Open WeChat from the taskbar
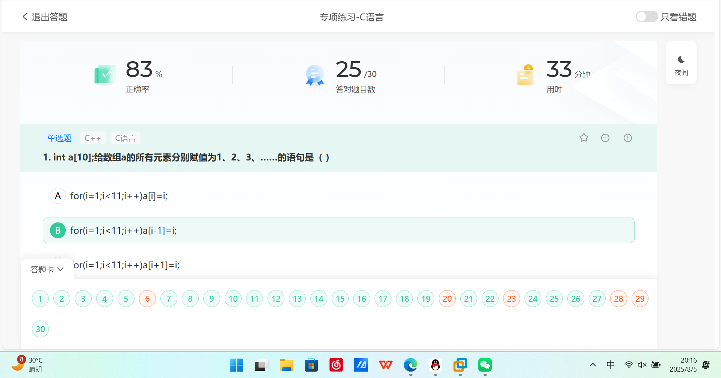This screenshot has height=378, width=721. click(x=485, y=364)
